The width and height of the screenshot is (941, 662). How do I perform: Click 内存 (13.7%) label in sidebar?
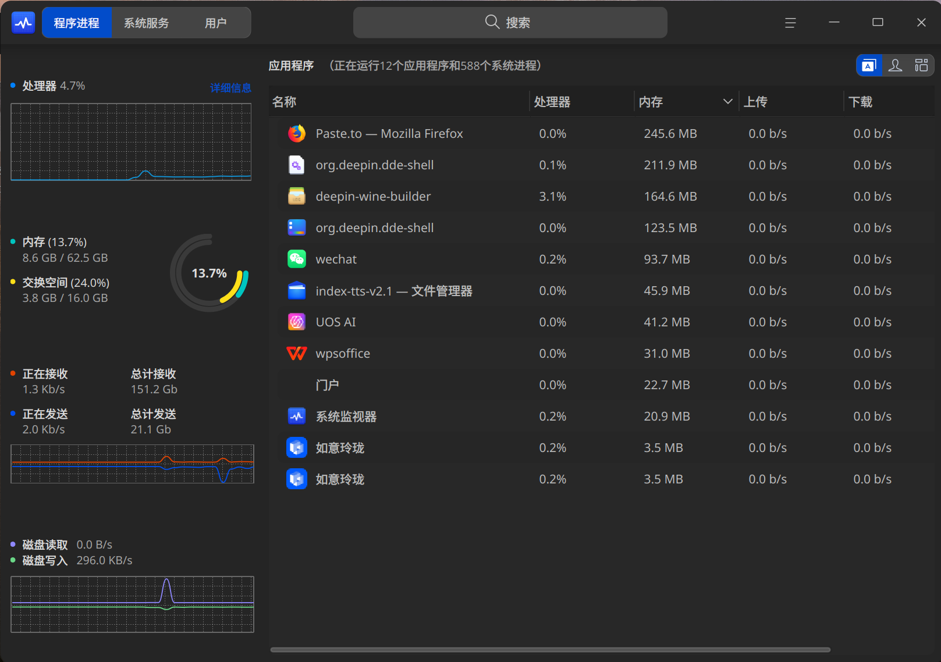coord(55,242)
